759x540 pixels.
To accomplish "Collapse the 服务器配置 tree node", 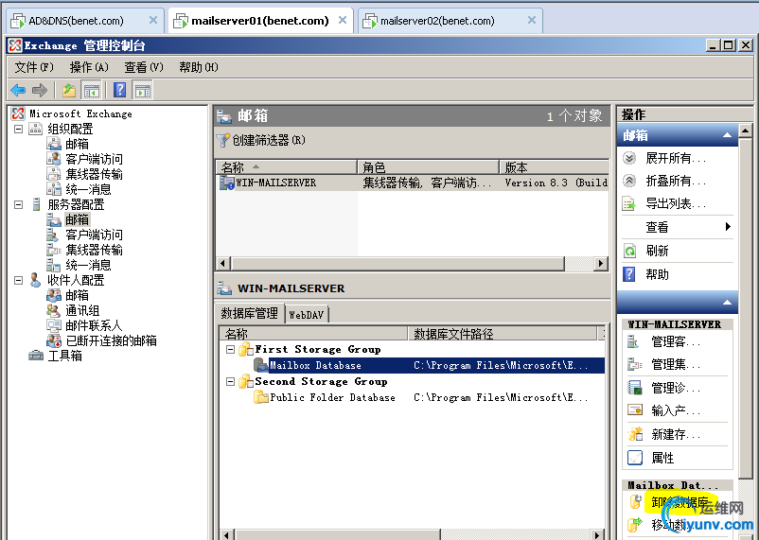I will click(x=18, y=204).
